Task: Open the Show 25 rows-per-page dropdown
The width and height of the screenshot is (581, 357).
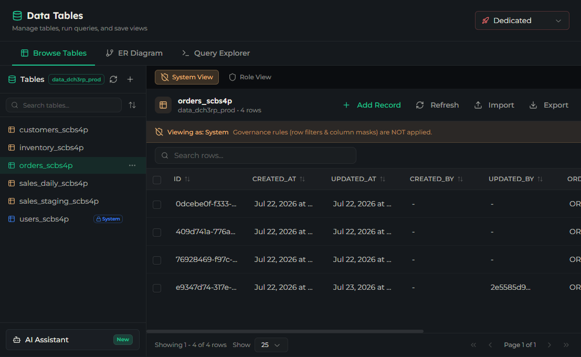Action: tap(271, 345)
